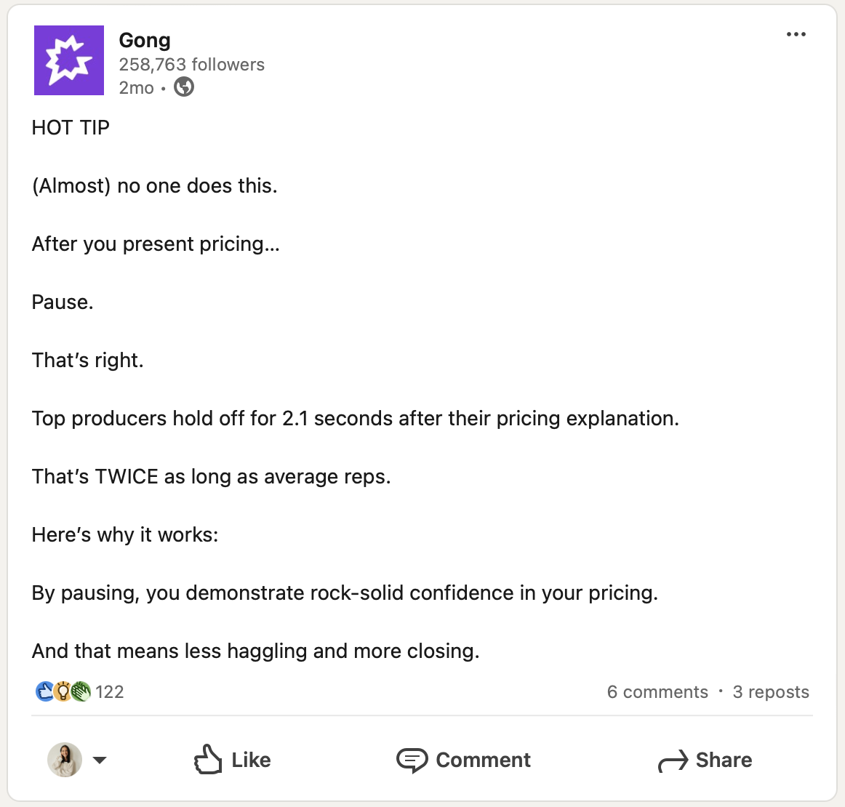Open the three-dot post options menu
The height and width of the screenshot is (807, 845).
796,34
